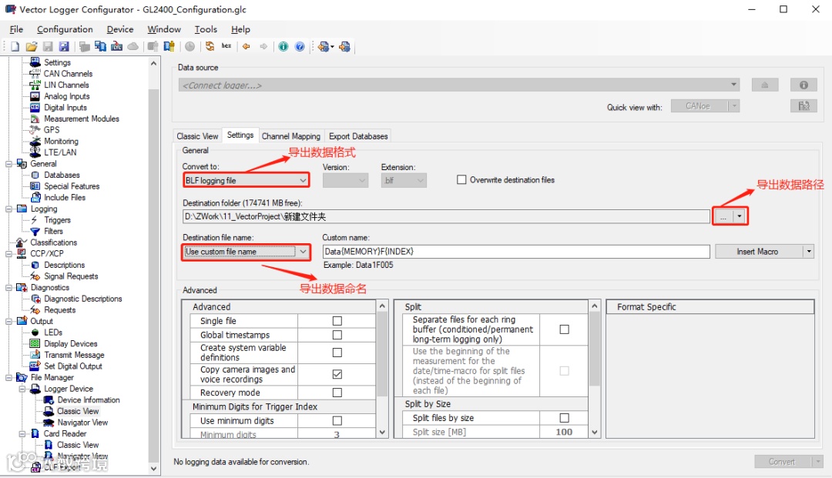Viewport: 832px width, 478px height.
Task: Click the Save As floppy disk icon
Action: click(64, 47)
